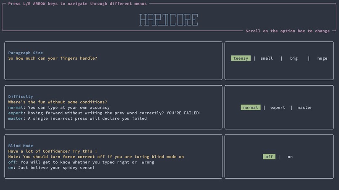Select the teensy paragraph size option

pos(241,58)
